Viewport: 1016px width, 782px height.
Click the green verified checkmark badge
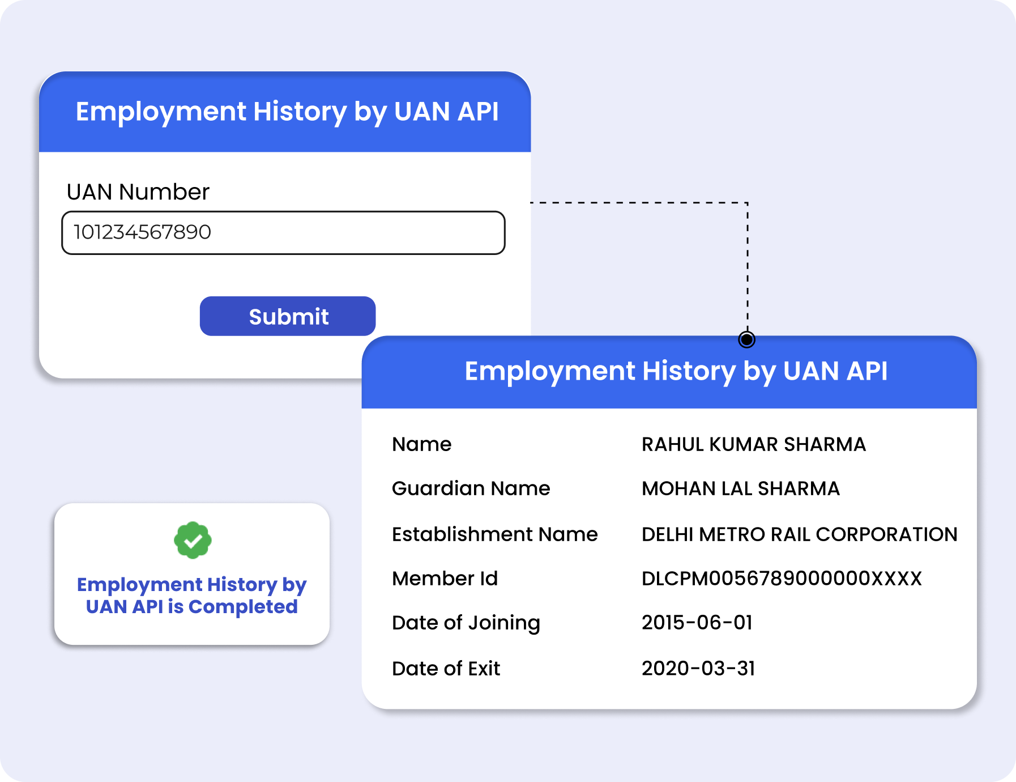pyautogui.click(x=193, y=540)
